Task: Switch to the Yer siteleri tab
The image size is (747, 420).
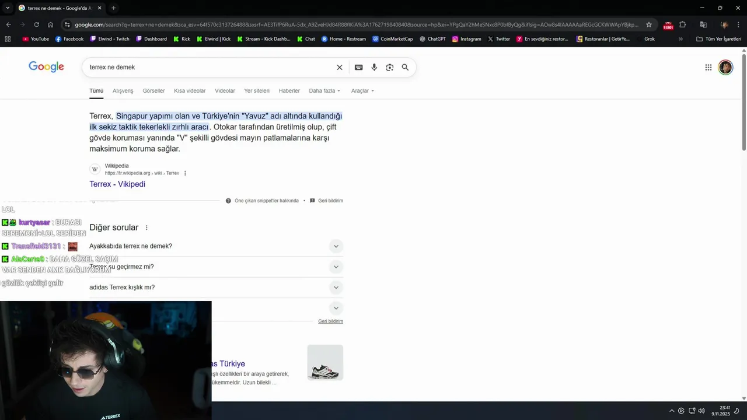Action: 257,91
